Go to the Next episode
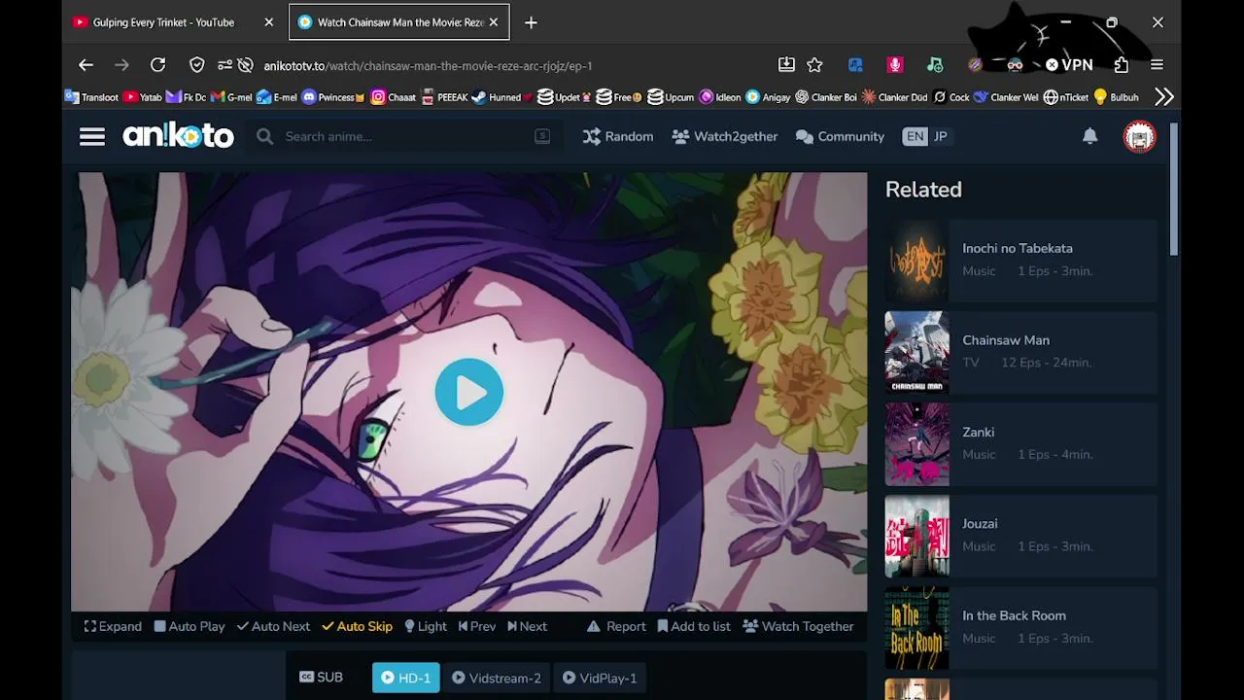 click(x=527, y=627)
